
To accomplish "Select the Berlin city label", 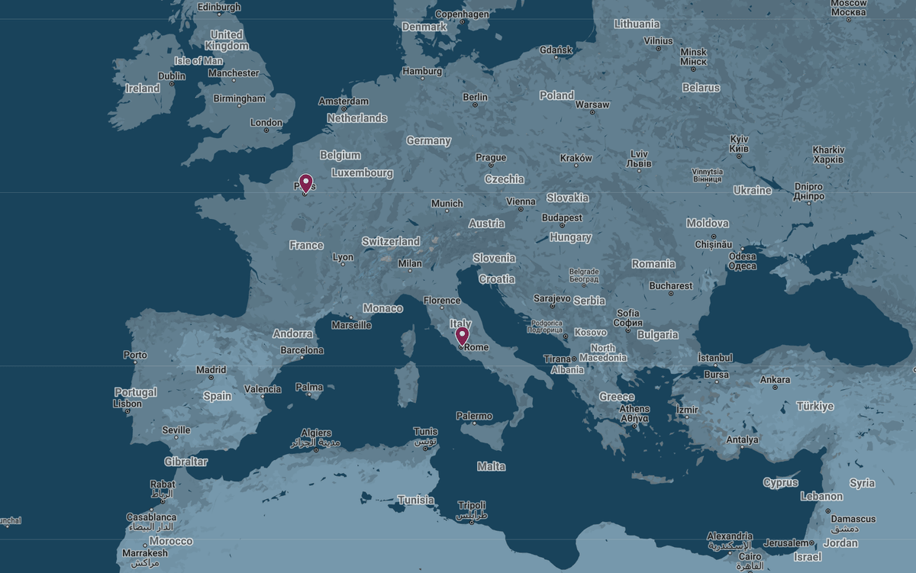I will [475, 97].
